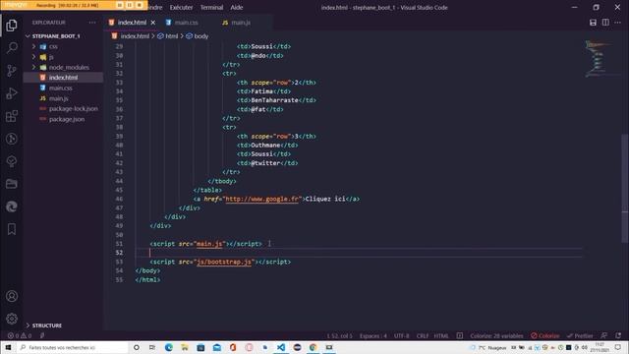The width and height of the screenshot is (629, 354).
Task: Pause the screen recording overlay
Action: click(129, 5)
